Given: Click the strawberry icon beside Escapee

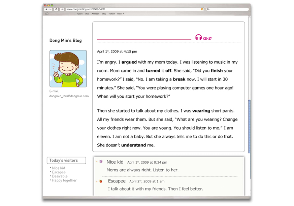Looking at the screenshot, I should click(101, 181).
